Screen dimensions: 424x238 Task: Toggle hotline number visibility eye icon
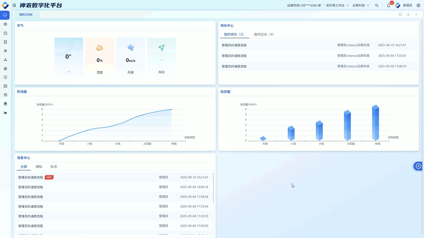(319, 5)
